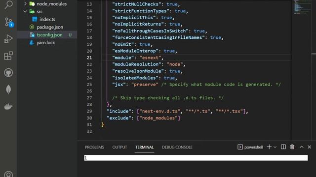Click the "moduleResolution" key

[138, 64]
